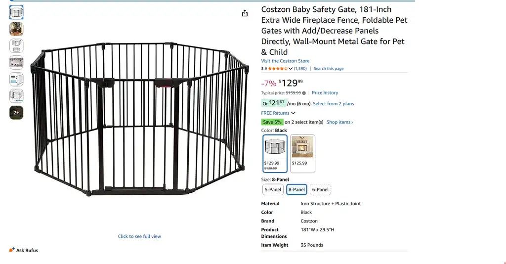Open Shop items for Save 5% offer

coord(339,122)
